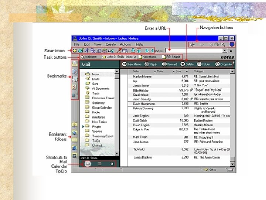Screen dimensions: 266x200
Task: Open the Group Calendars folder
Action: pos(99,107)
